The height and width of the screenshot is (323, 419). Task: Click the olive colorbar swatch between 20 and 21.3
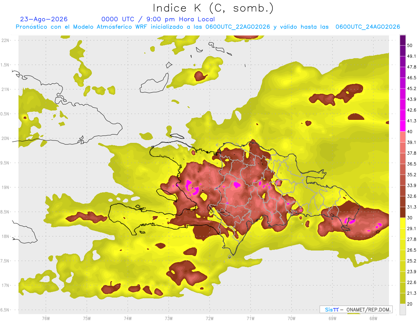[x=403, y=298]
